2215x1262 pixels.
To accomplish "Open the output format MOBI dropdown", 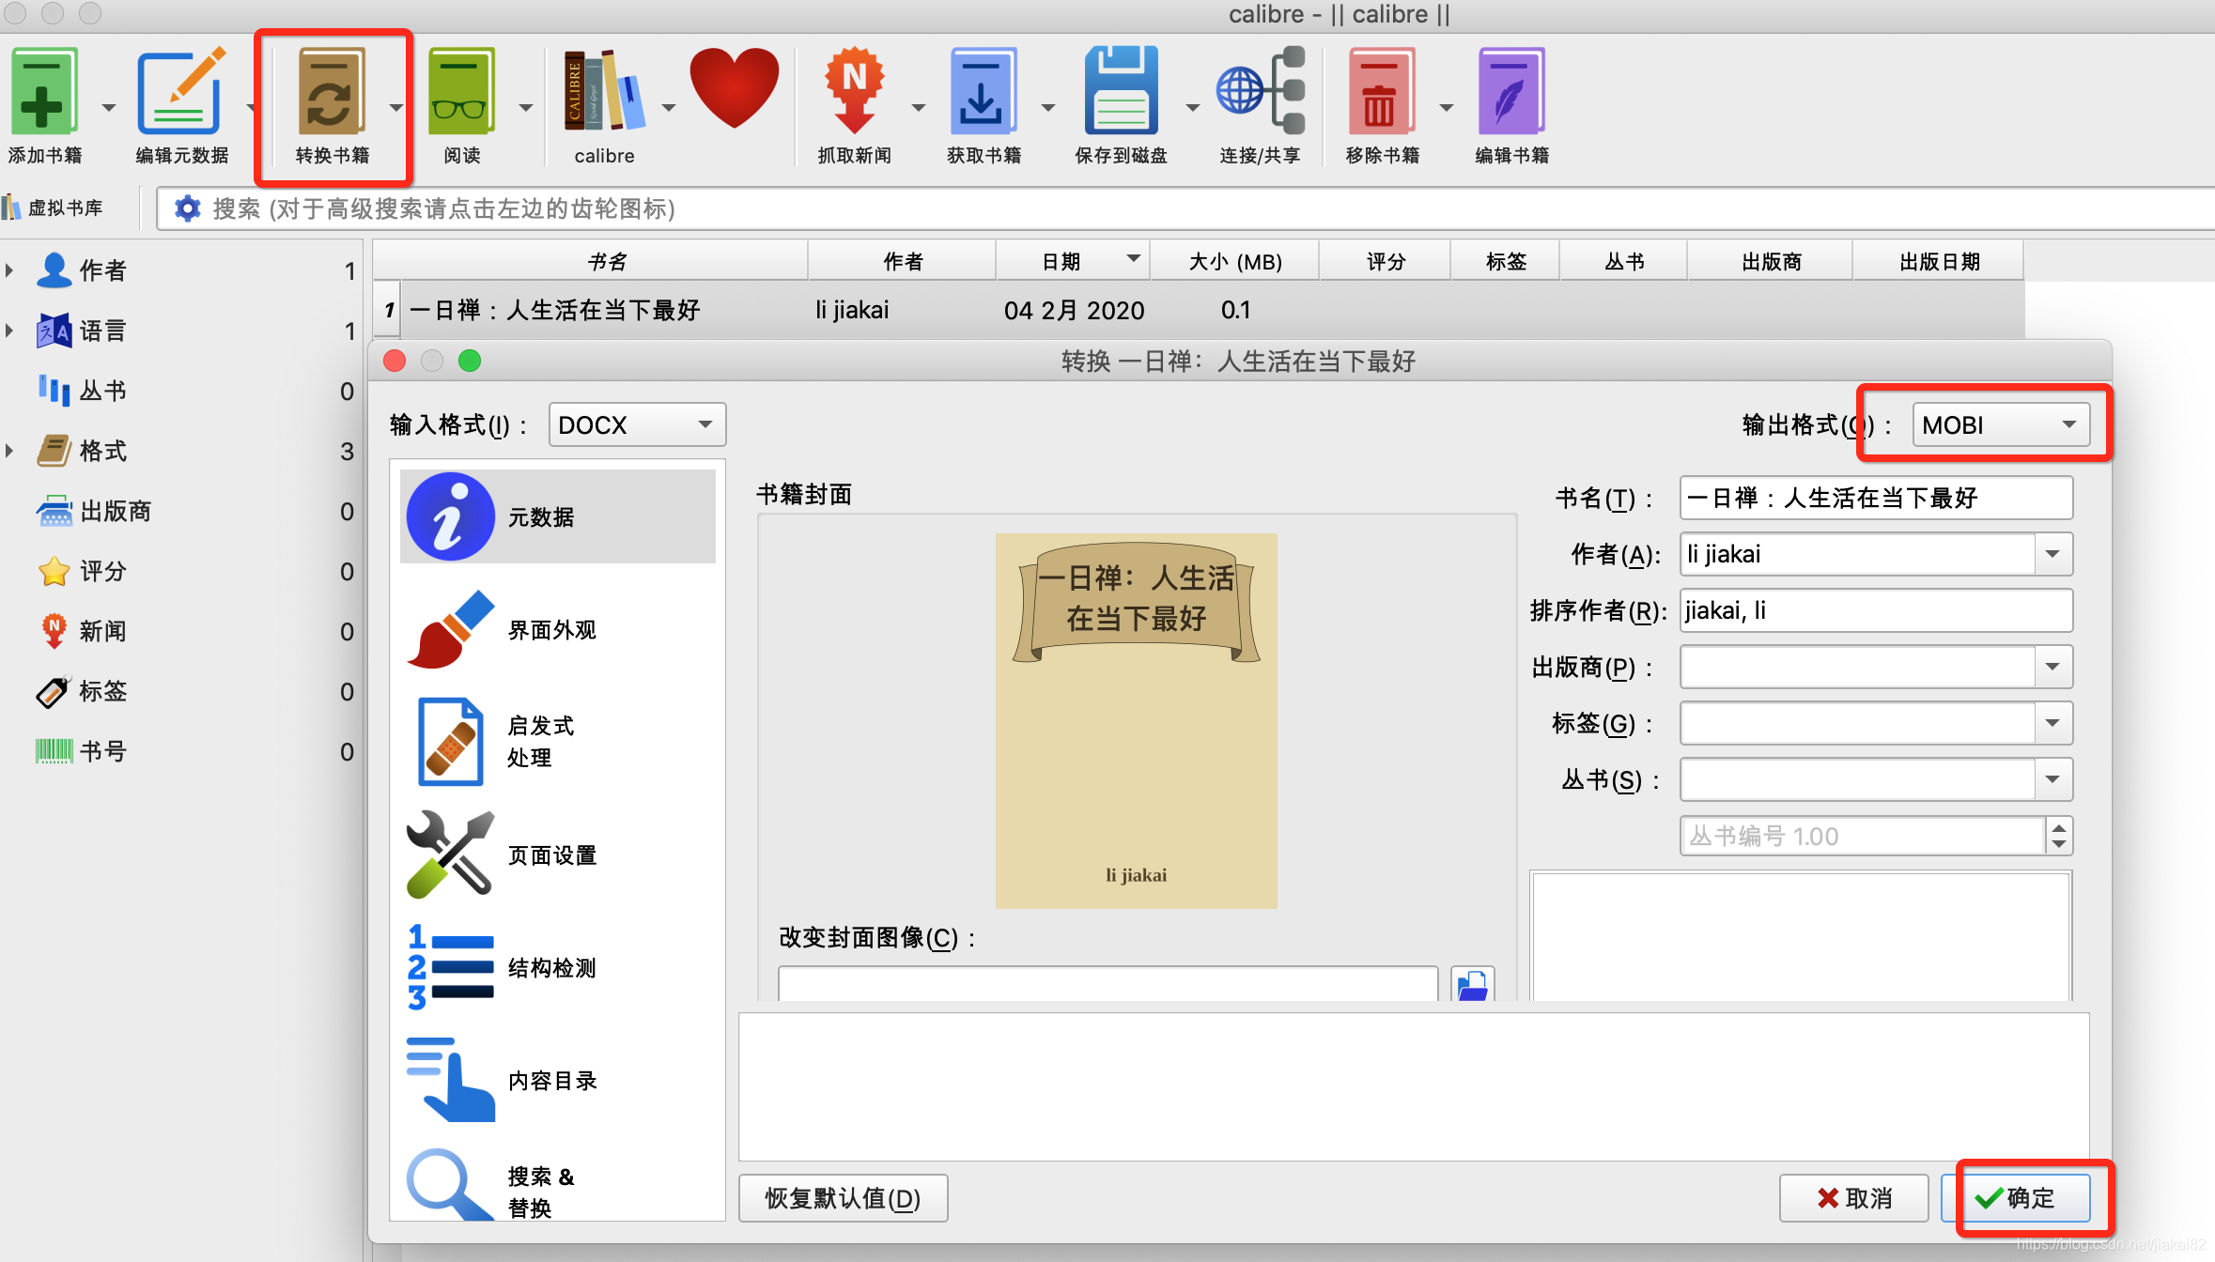I will (2001, 424).
